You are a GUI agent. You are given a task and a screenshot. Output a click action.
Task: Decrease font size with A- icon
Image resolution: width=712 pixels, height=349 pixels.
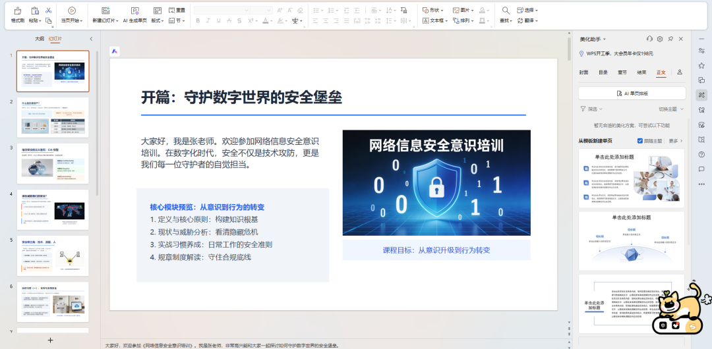click(289, 10)
